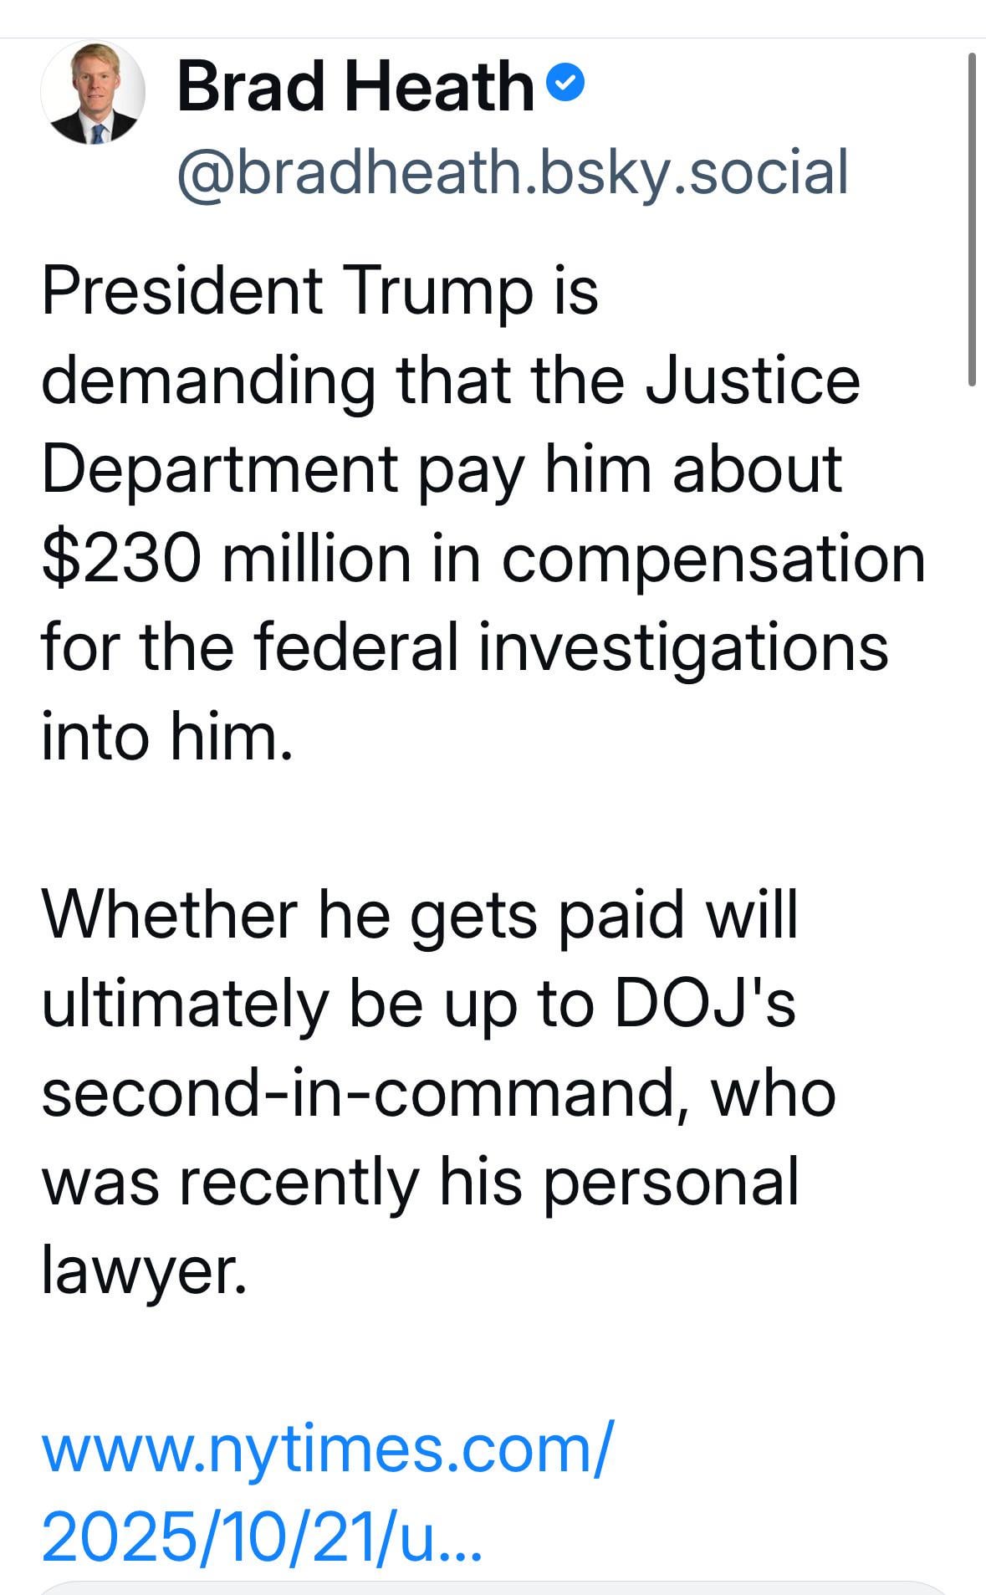Screen dimensions: 986x1595
Task: Click Brad Heath's profile avatar
Action: coord(93,93)
